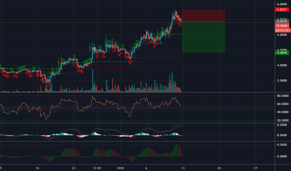Click the 40.0000 RSI scale label

(283, 112)
